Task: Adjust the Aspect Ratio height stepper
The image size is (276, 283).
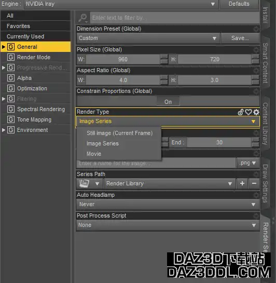Action: (x=255, y=80)
